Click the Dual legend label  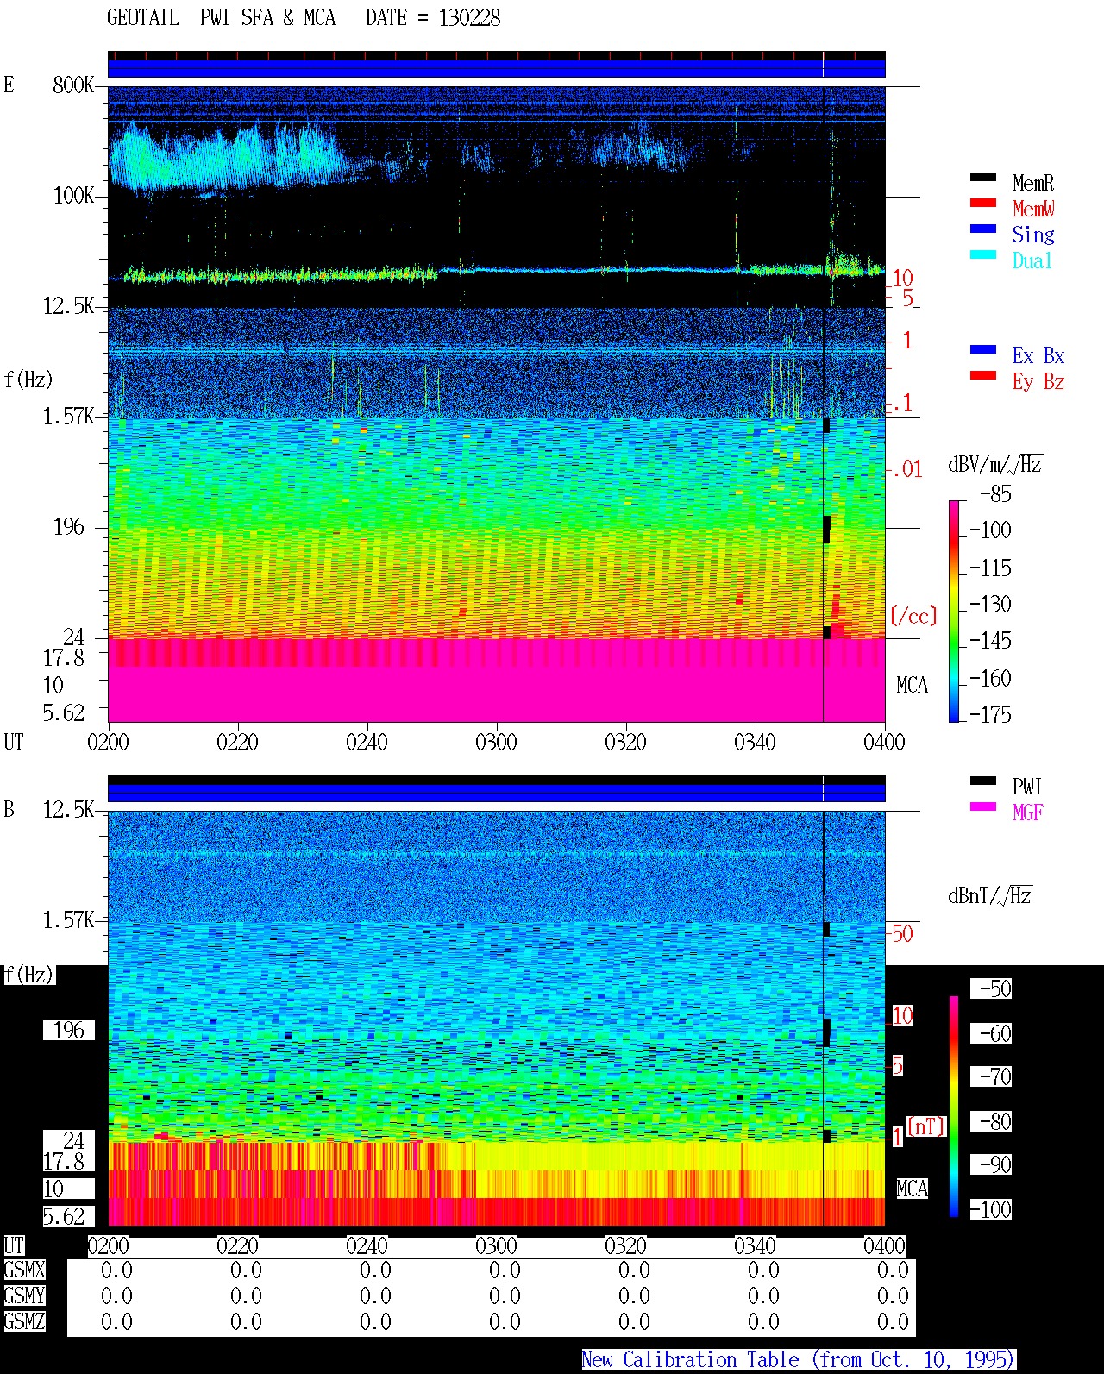tap(1032, 260)
